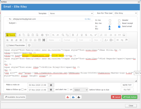
Task: Check the Bcc me checkbox
Action: pos(110,24)
